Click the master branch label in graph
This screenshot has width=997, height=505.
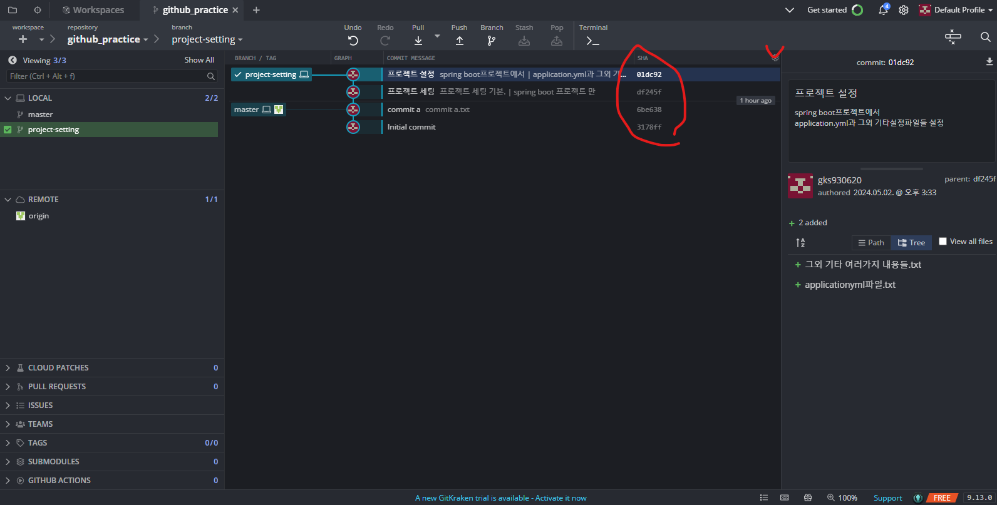(258, 110)
